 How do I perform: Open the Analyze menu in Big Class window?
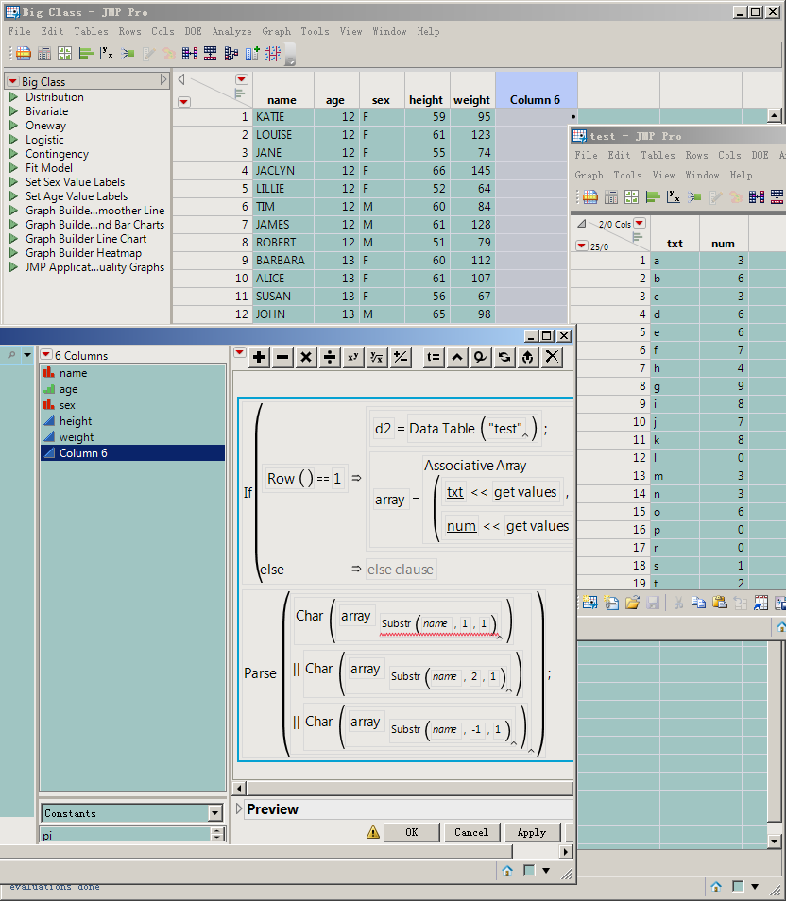(x=231, y=31)
